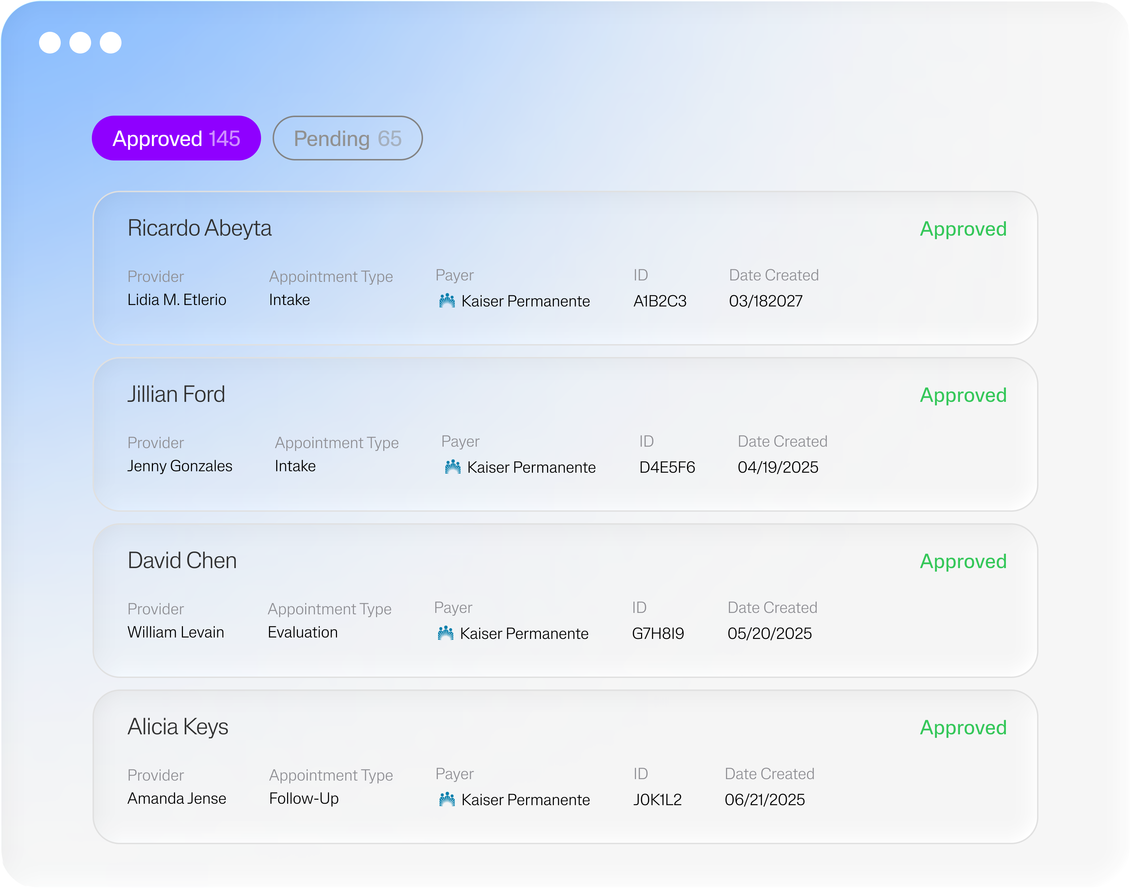Click Kaiser Permanente logo in David Chen card
This screenshot has height=889, width=1131.
click(x=445, y=633)
